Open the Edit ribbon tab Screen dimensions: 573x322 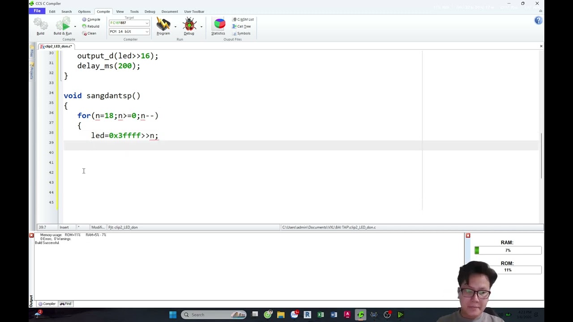click(52, 12)
